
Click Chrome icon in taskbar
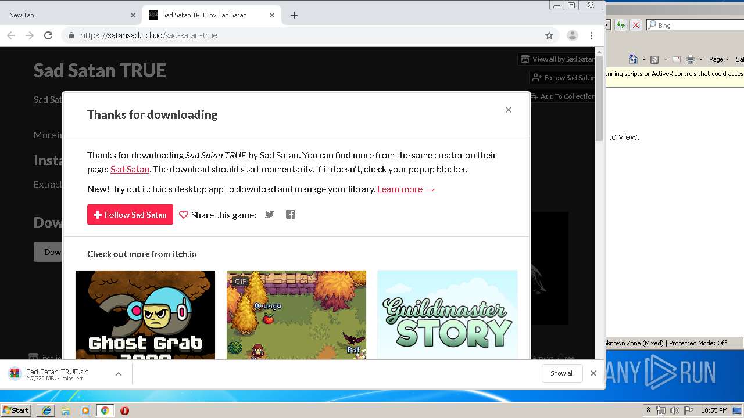click(105, 410)
